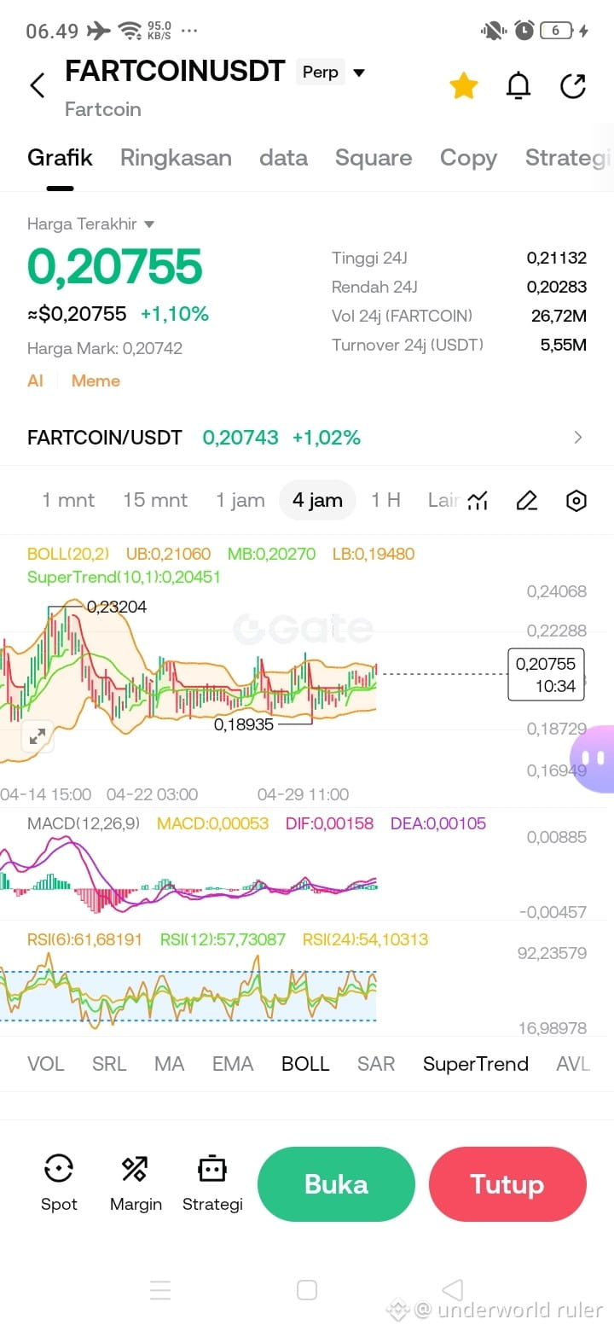Screen dimensions: 614x1331
Task: Open the Strategi tab at top
Action: pyautogui.click(x=568, y=158)
